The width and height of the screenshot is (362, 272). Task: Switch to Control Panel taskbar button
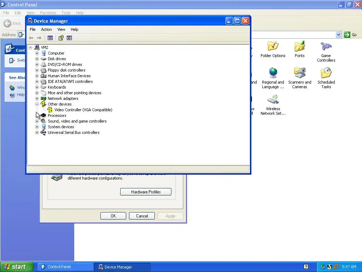coord(65,267)
